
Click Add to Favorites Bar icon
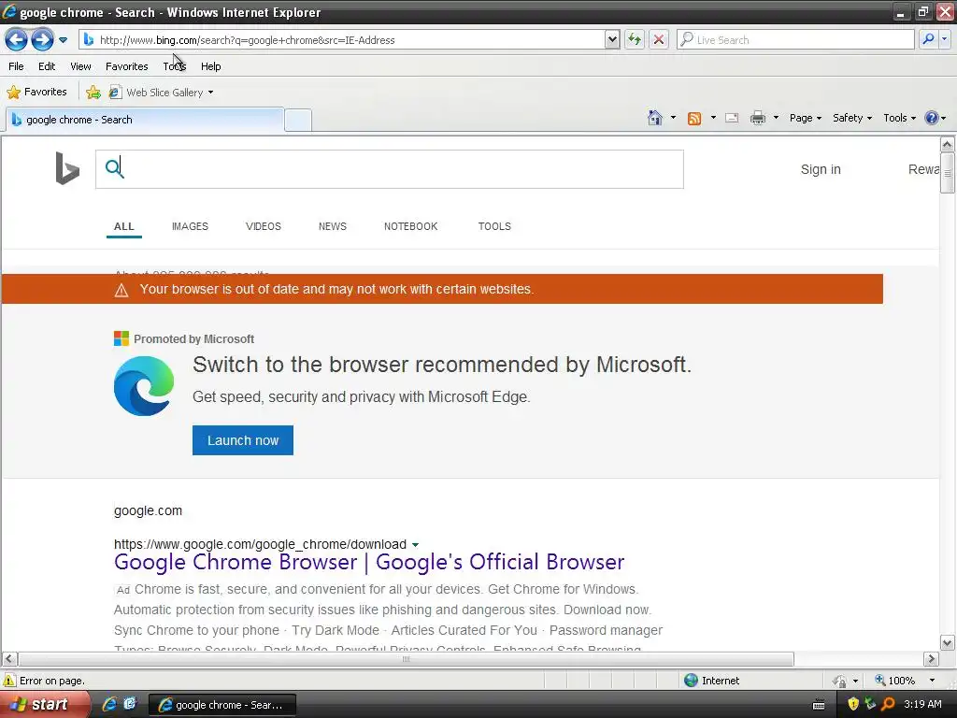[93, 93]
